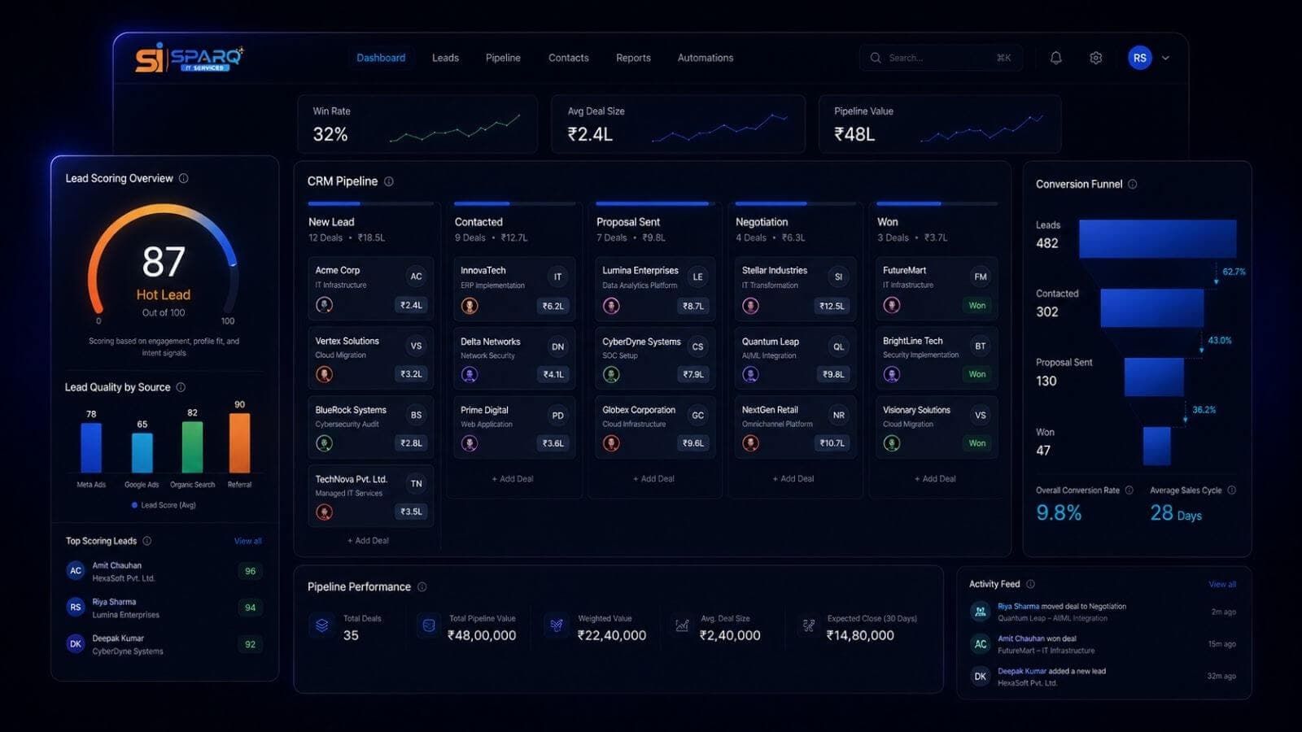Image resolution: width=1302 pixels, height=732 pixels.
Task: Go to the Pipeline tab
Action: (503, 58)
